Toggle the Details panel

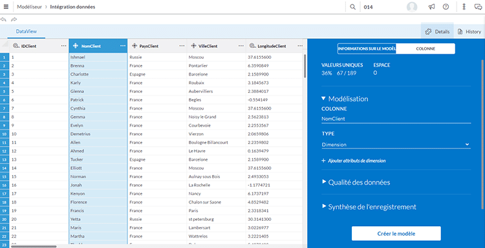[437, 32]
